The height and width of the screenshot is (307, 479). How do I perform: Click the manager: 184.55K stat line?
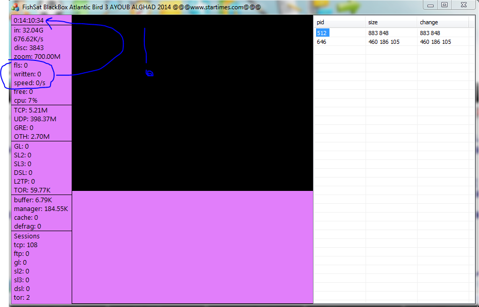click(41, 209)
